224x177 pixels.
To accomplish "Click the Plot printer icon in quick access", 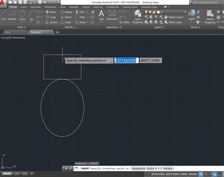I will (40, 2).
